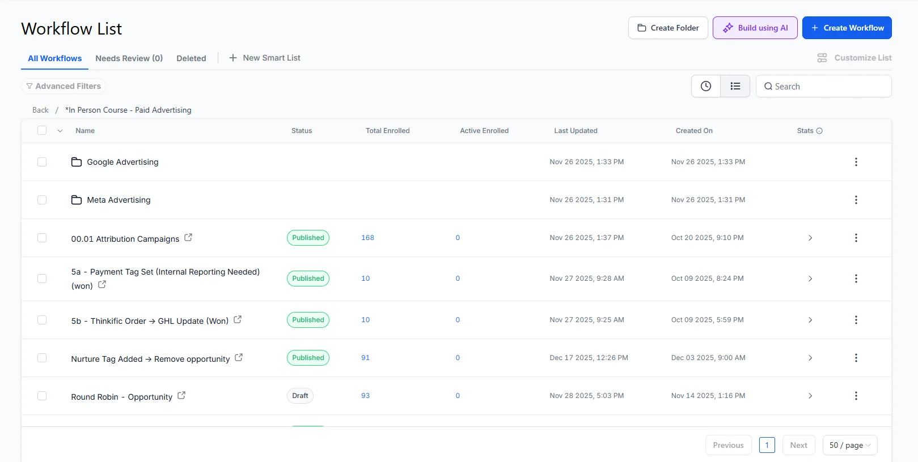The height and width of the screenshot is (462, 918).
Task: Open 5b Thinkific Order external link icon
Action: pyautogui.click(x=238, y=320)
